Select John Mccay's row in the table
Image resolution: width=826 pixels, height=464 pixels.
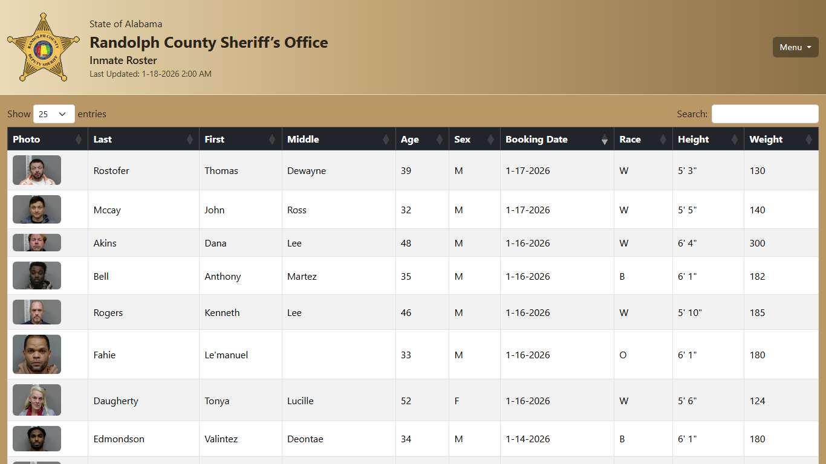click(x=242, y=210)
